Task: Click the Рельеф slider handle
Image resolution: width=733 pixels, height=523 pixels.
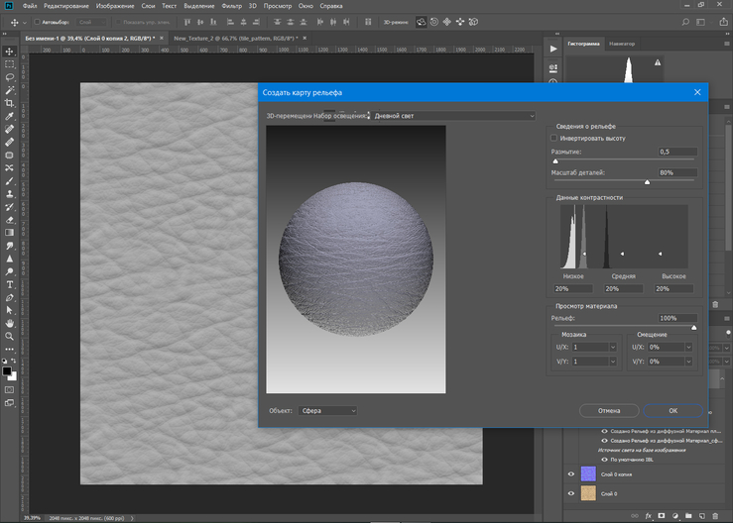Action: pyautogui.click(x=693, y=327)
